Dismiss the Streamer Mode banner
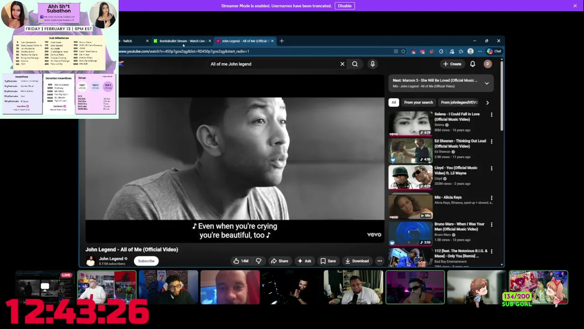The image size is (584, 329). 575,5
